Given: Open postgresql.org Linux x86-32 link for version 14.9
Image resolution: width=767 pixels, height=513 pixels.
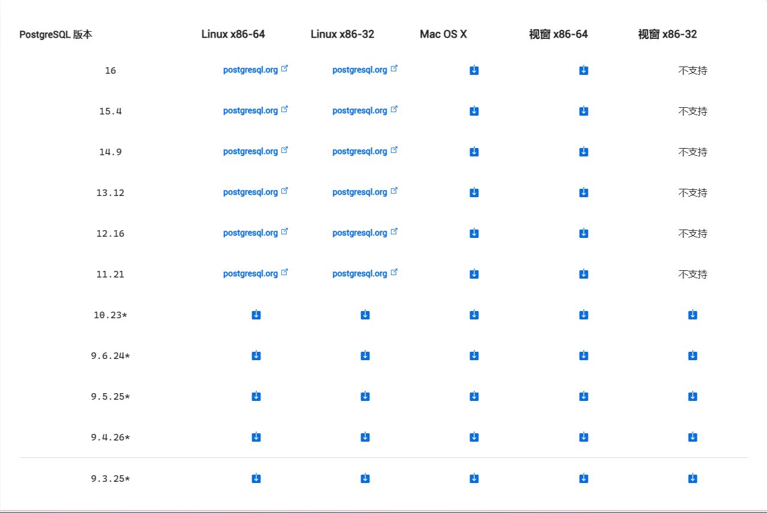Looking at the screenshot, I should click(x=365, y=151).
